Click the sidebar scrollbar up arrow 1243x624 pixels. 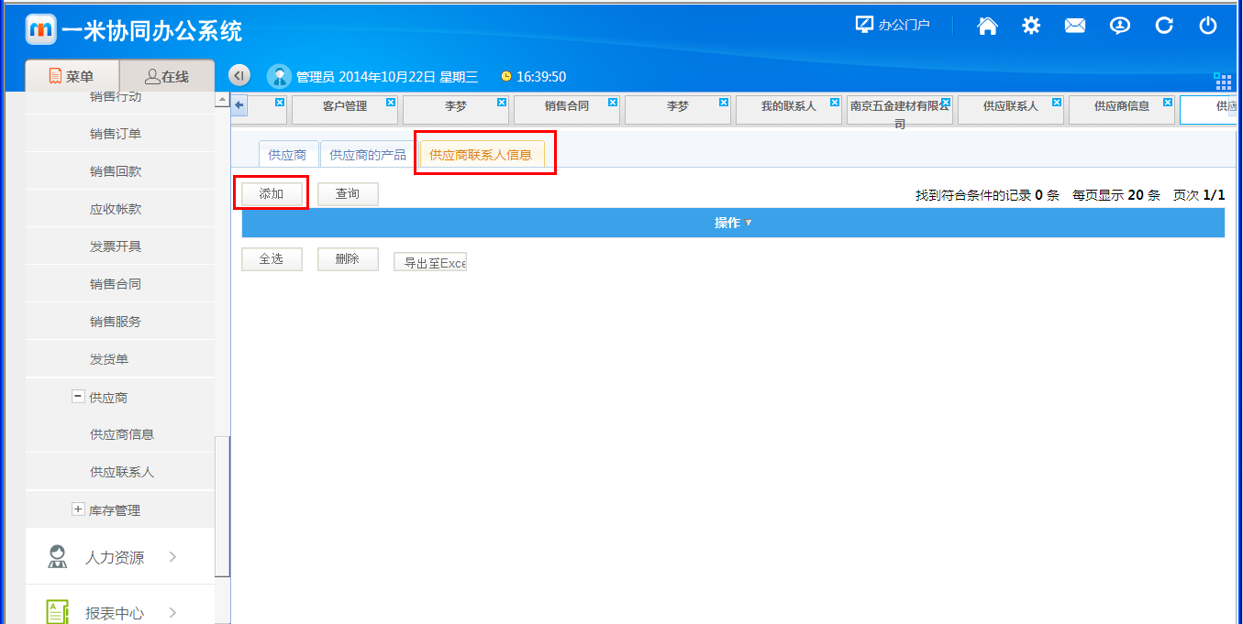[223, 99]
